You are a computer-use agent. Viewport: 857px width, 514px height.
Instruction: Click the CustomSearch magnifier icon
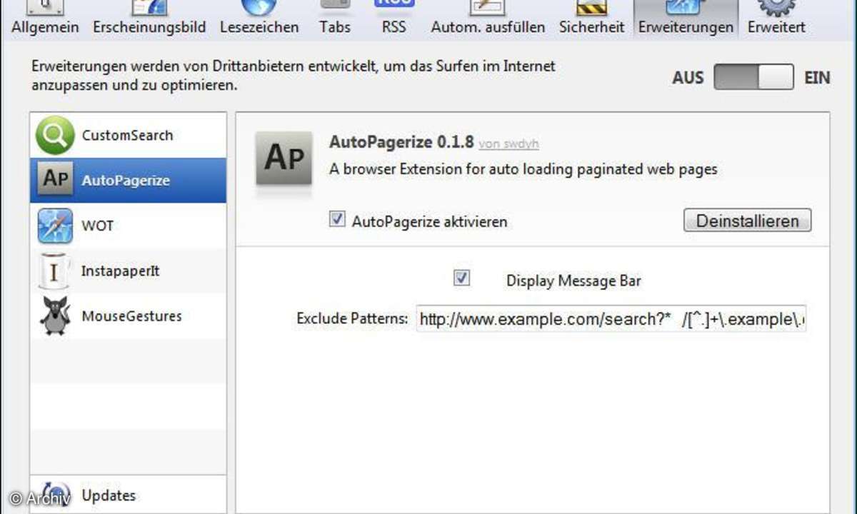[55, 136]
